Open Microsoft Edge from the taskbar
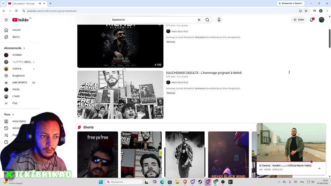 [162, 182]
